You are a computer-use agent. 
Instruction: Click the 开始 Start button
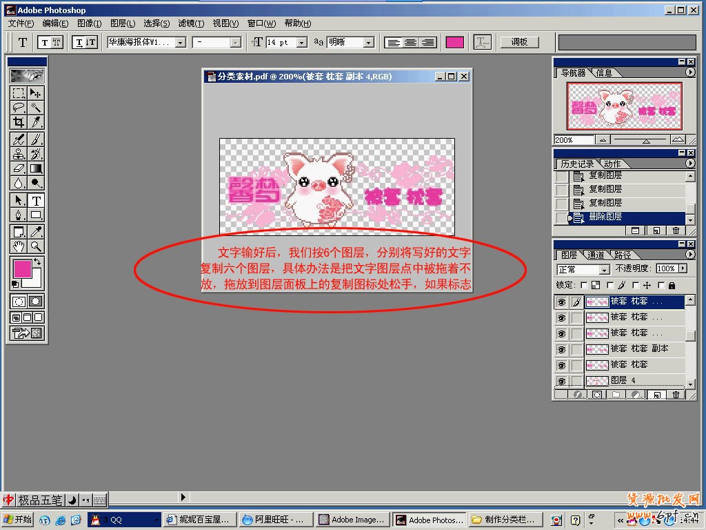pos(18,520)
